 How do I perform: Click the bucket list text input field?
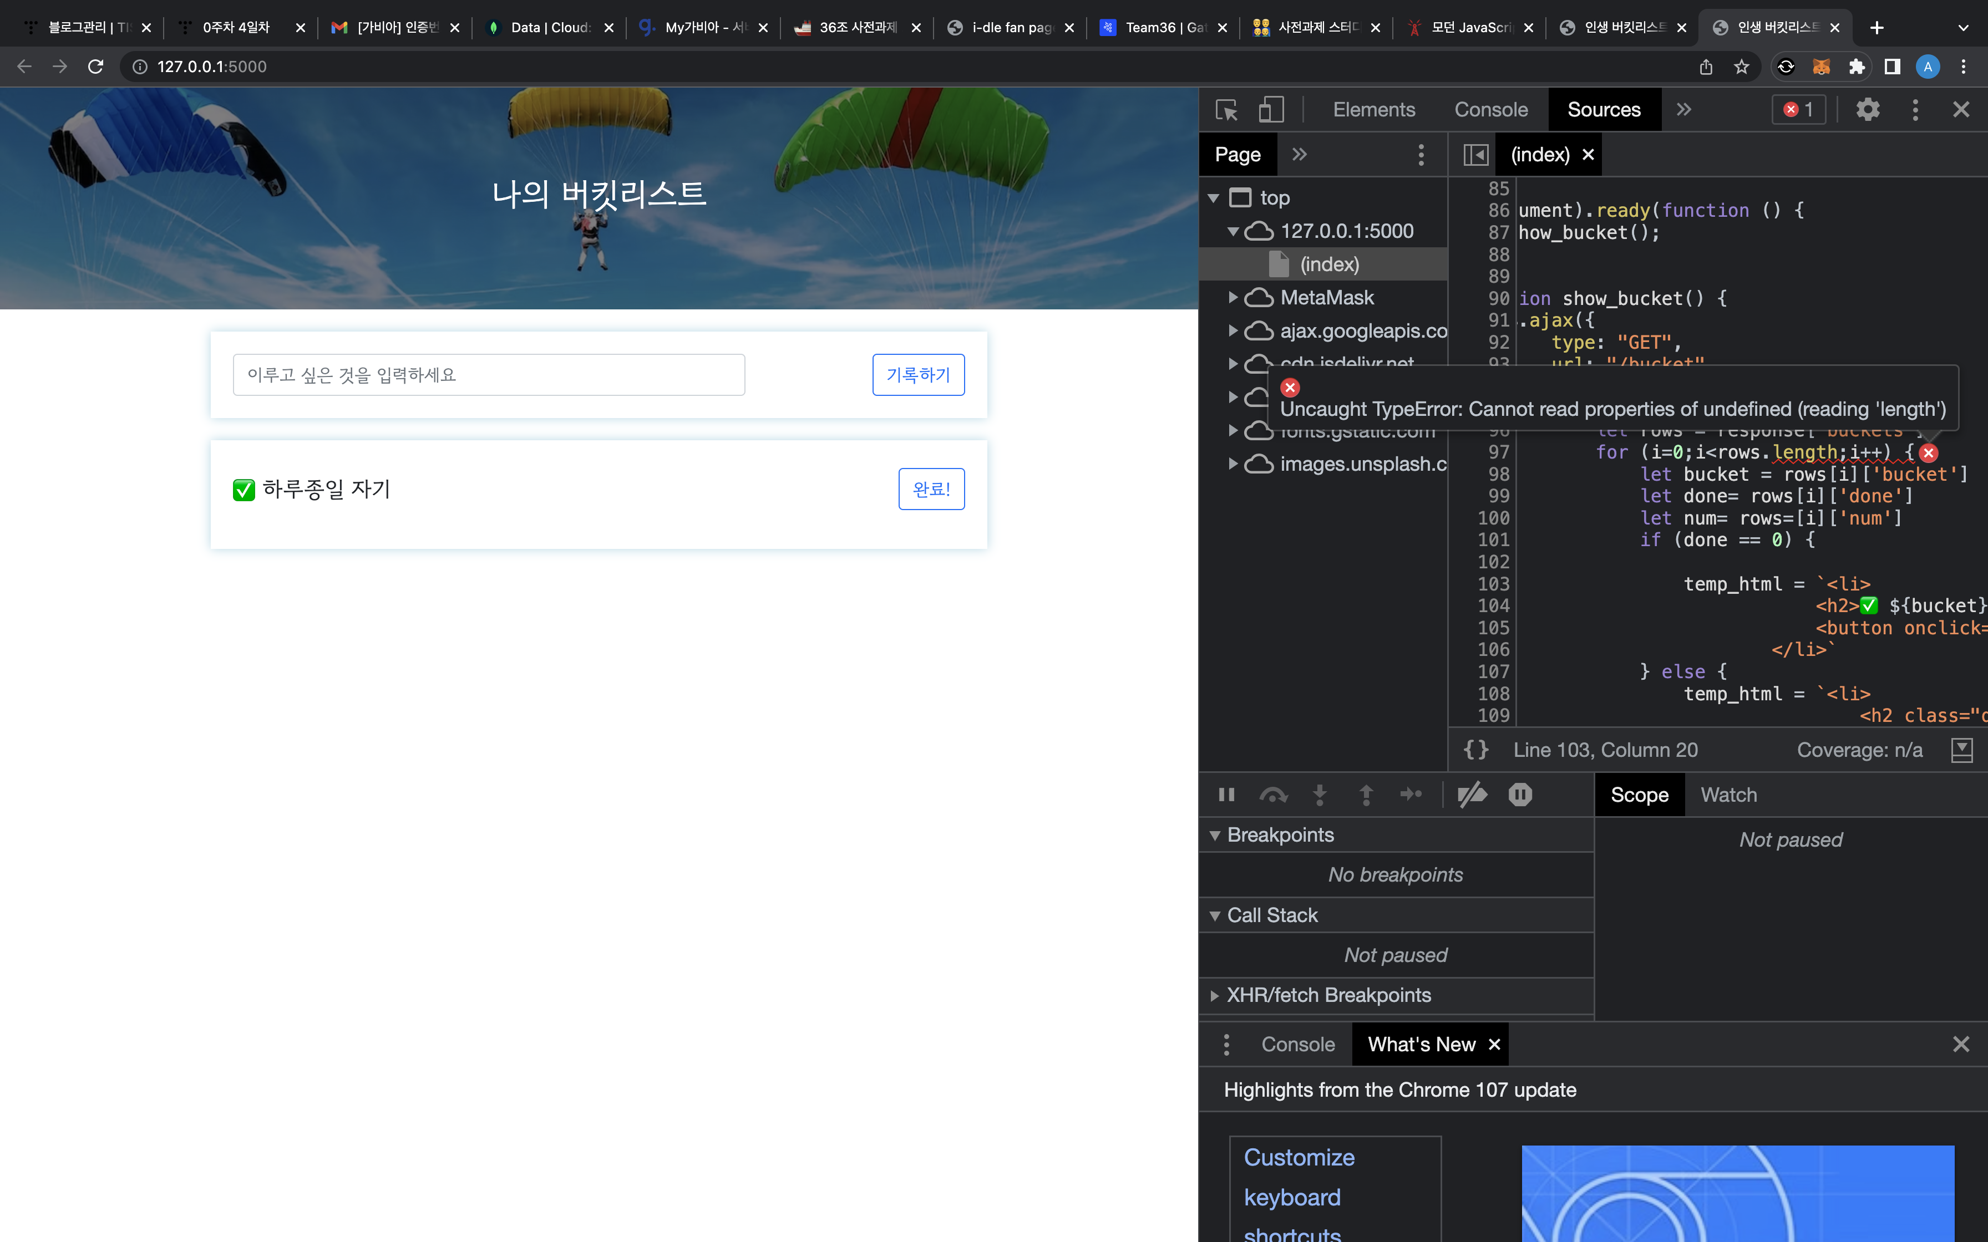click(489, 375)
